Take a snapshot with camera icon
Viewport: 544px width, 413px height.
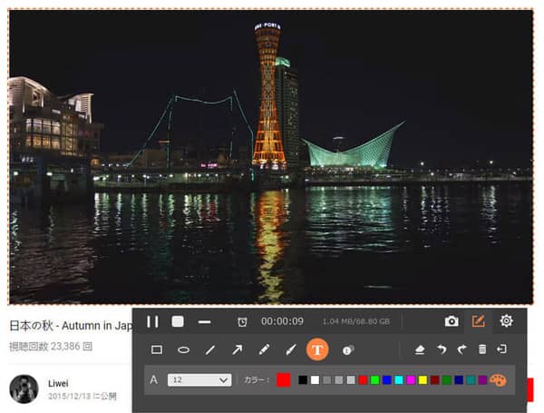[452, 321]
